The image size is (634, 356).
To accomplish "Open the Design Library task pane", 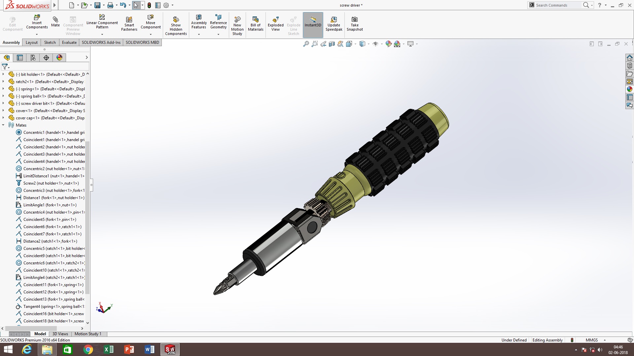I will coord(630,66).
